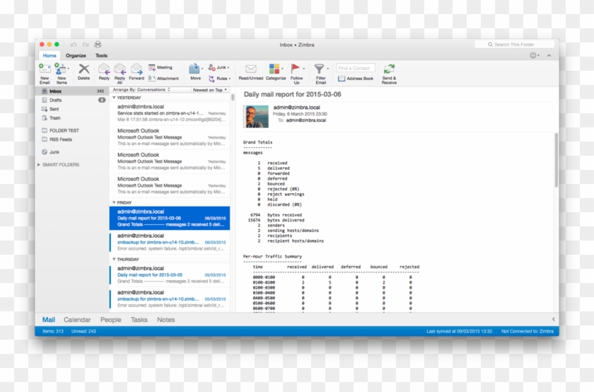
Task: Open the zmbackup message dated 05/03/2015
Action: (x=170, y=299)
